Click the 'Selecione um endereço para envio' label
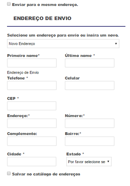 coord(63,35)
